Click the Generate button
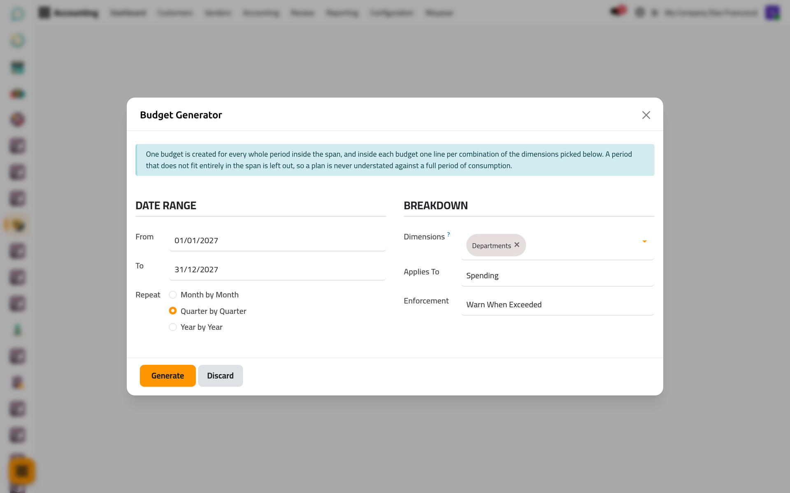The height and width of the screenshot is (493, 790). coord(167,376)
